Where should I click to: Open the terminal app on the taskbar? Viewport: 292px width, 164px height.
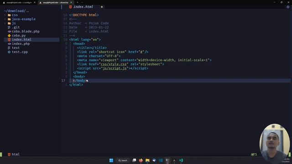(167, 160)
